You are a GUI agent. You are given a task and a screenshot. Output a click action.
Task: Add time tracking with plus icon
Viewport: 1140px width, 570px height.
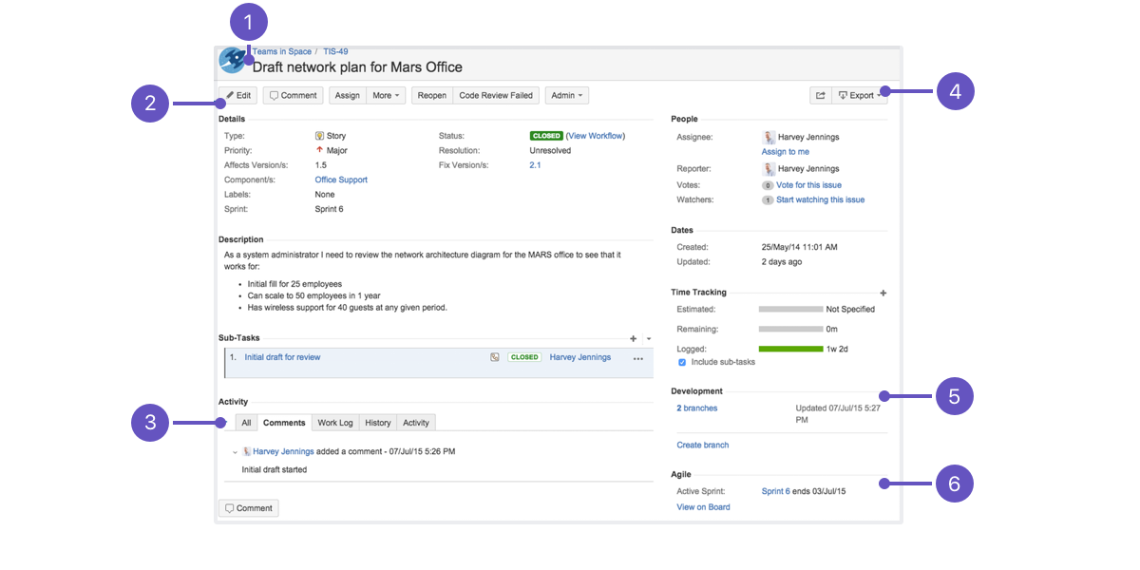883,294
